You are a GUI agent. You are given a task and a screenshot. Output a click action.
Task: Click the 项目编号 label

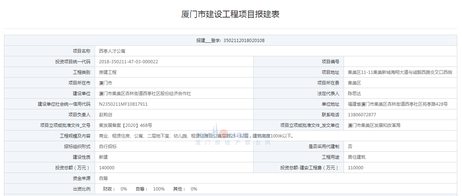click(330, 62)
